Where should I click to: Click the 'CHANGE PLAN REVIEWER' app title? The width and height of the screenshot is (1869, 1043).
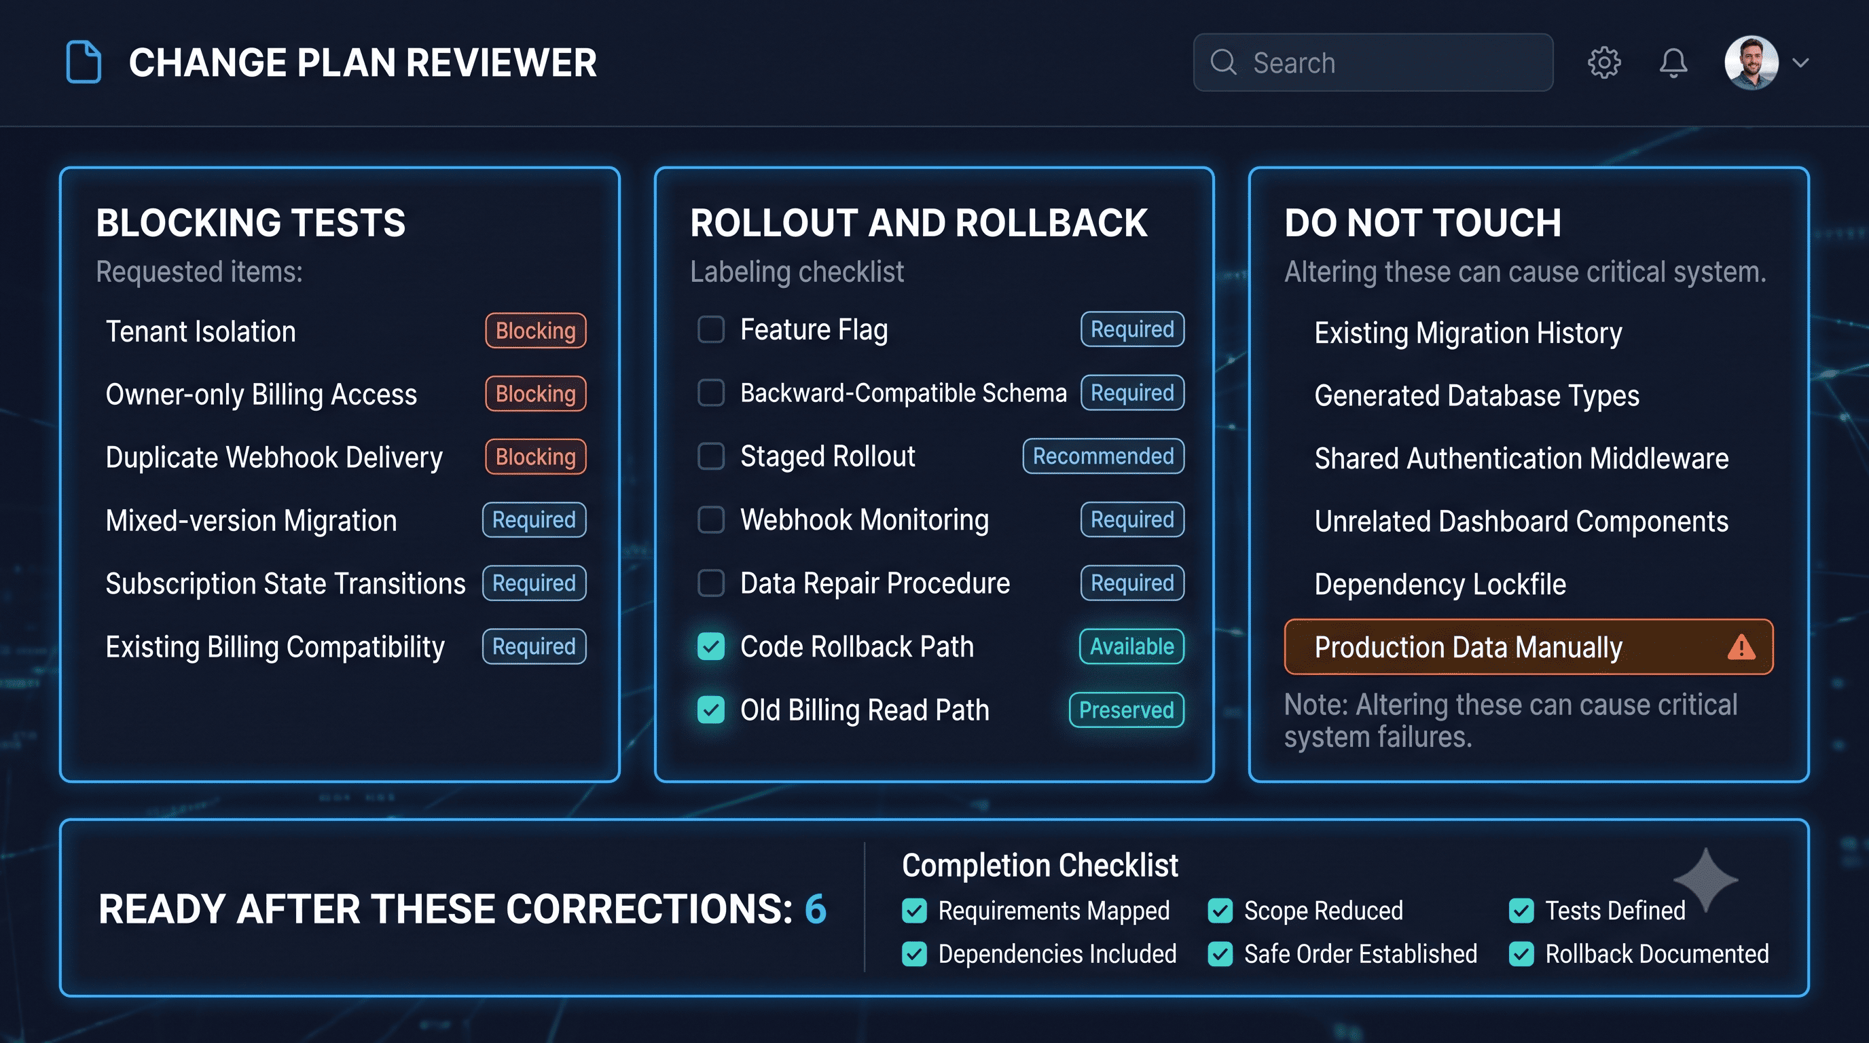(363, 62)
